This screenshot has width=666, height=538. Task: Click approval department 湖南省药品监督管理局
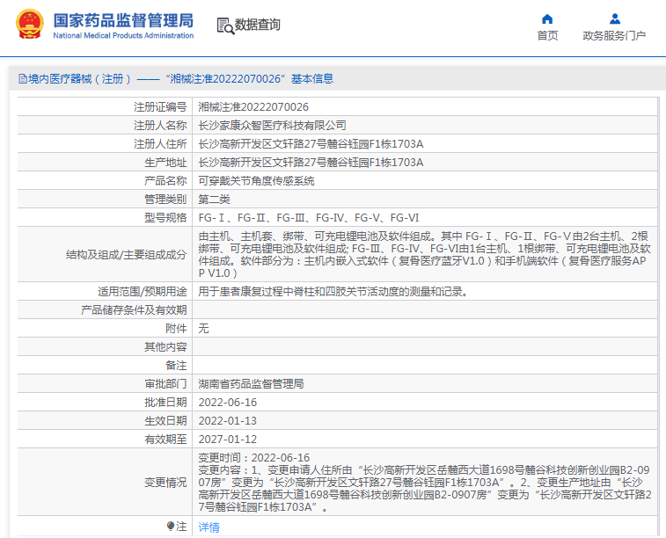coord(251,384)
